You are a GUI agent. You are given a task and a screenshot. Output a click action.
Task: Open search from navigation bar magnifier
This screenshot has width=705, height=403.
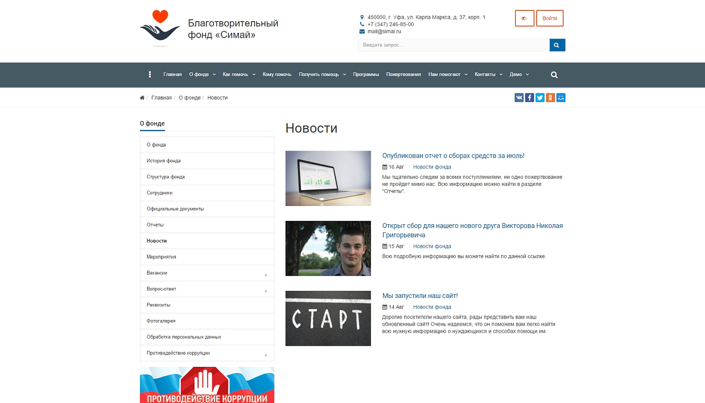coord(554,75)
